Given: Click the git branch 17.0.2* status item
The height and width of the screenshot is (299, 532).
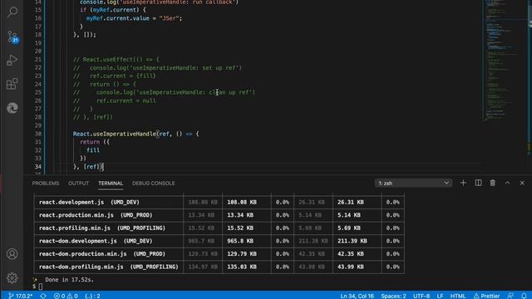Looking at the screenshot, I should point(20,296).
